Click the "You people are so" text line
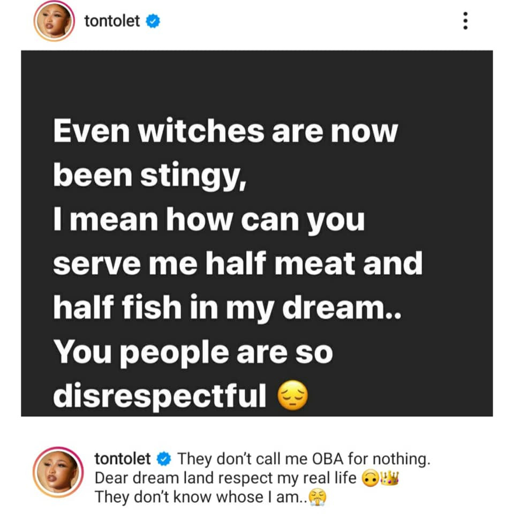 (x=193, y=352)
